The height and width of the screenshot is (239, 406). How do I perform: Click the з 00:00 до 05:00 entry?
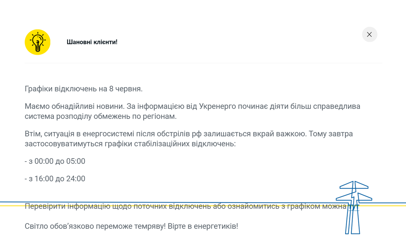(54, 161)
